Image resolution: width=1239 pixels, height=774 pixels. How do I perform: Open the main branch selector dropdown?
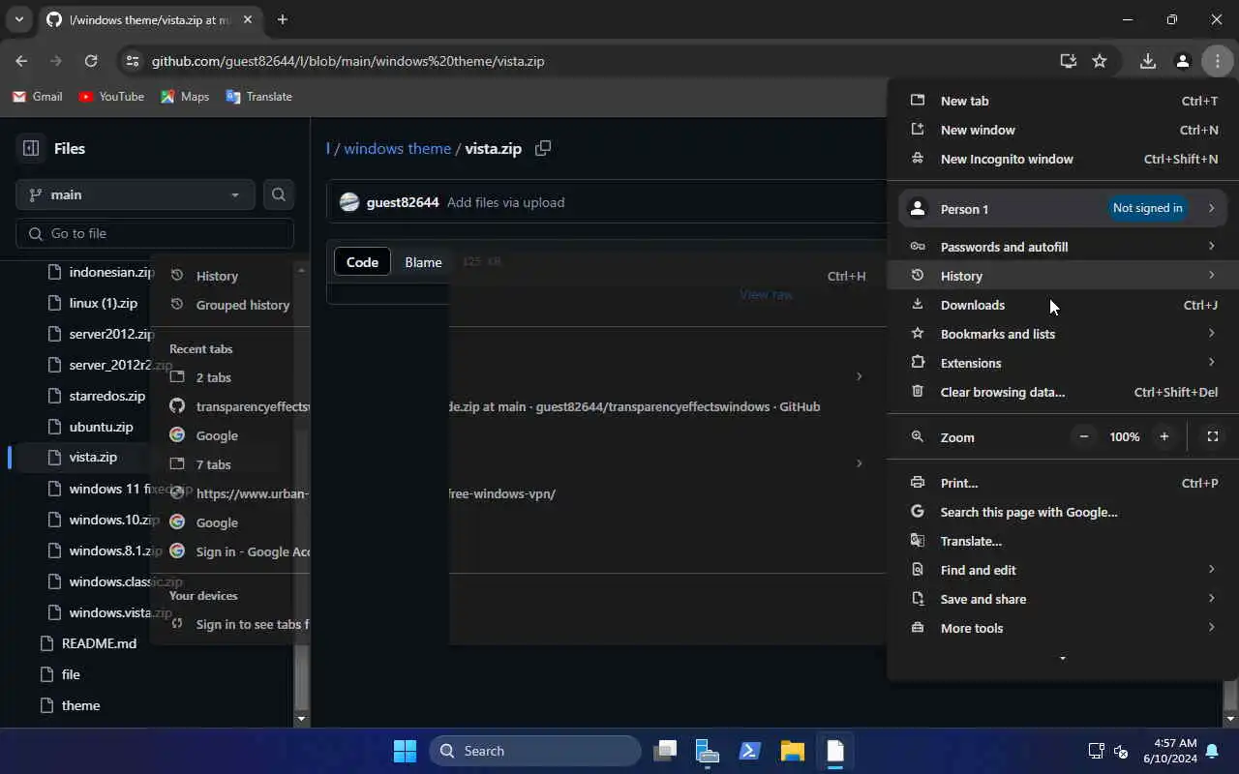coord(136,194)
